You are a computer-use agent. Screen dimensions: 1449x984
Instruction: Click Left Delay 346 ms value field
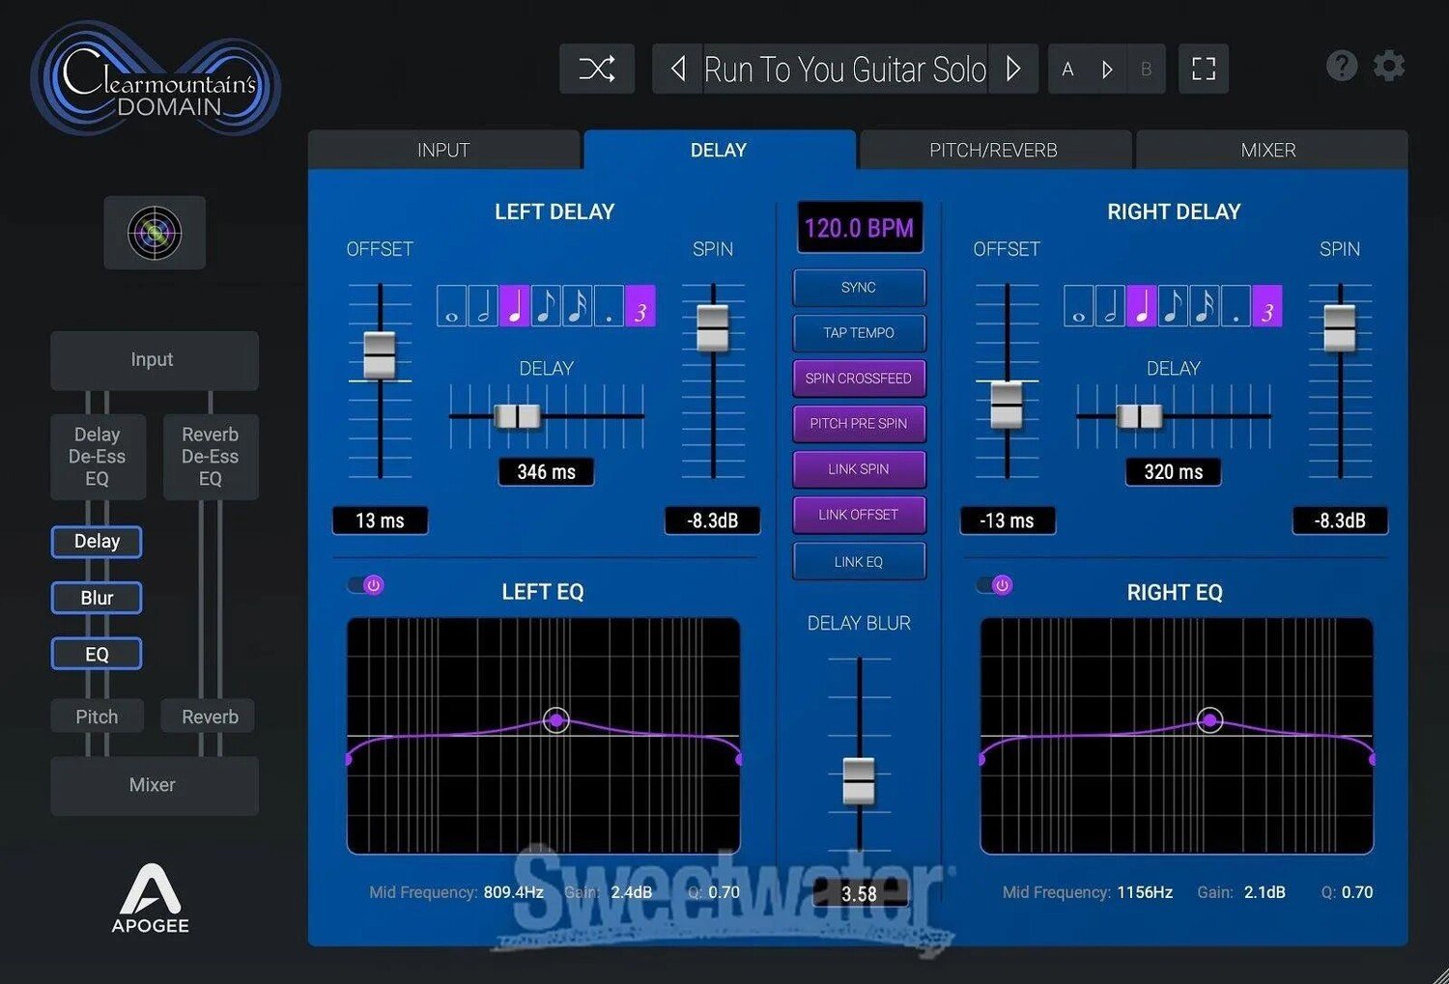pos(546,472)
